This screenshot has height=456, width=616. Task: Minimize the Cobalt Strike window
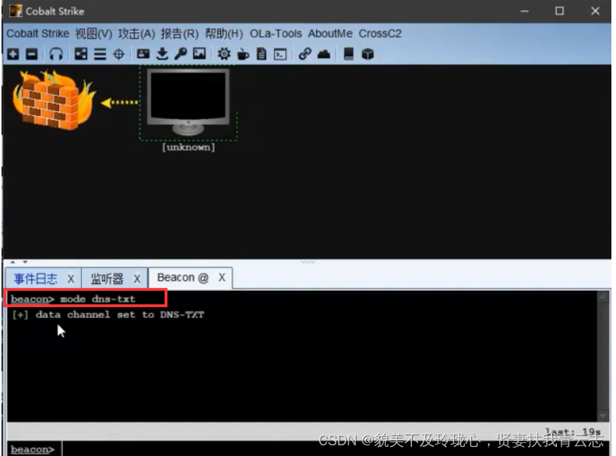(525, 11)
